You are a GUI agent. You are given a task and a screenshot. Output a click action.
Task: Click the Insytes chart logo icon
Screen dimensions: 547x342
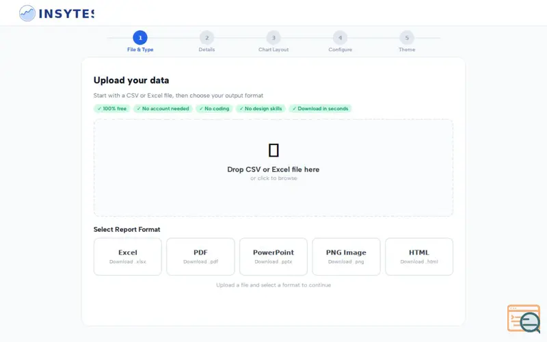click(27, 13)
